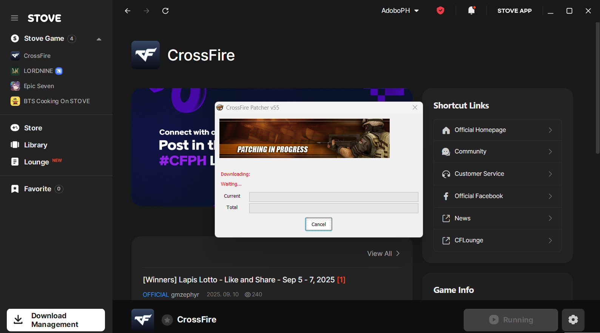Viewport: 600px width, 333px height.
Task: Open the red shield security icon
Action: pyautogui.click(x=440, y=11)
